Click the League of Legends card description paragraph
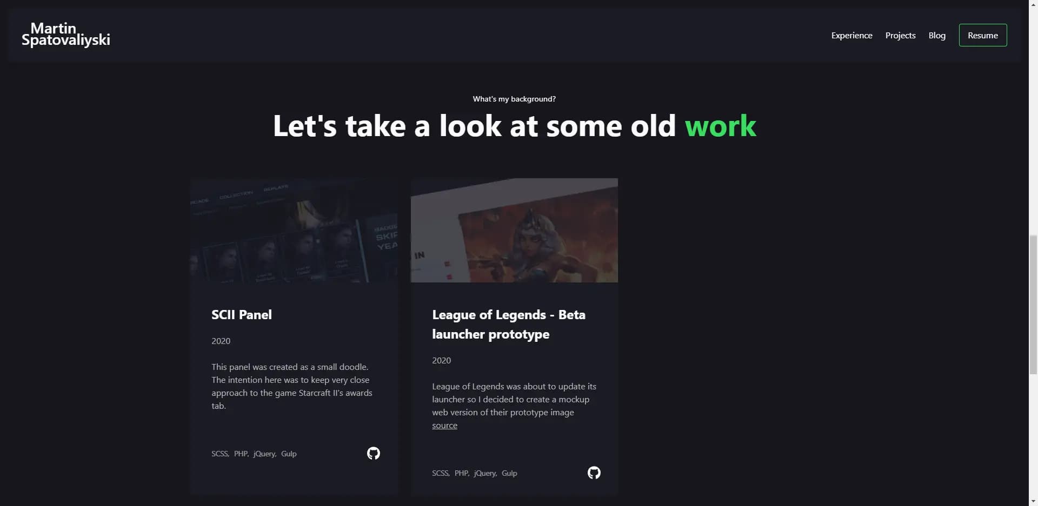Image resolution: width=1038 pixels, height=506 pixels. (514, 406)
